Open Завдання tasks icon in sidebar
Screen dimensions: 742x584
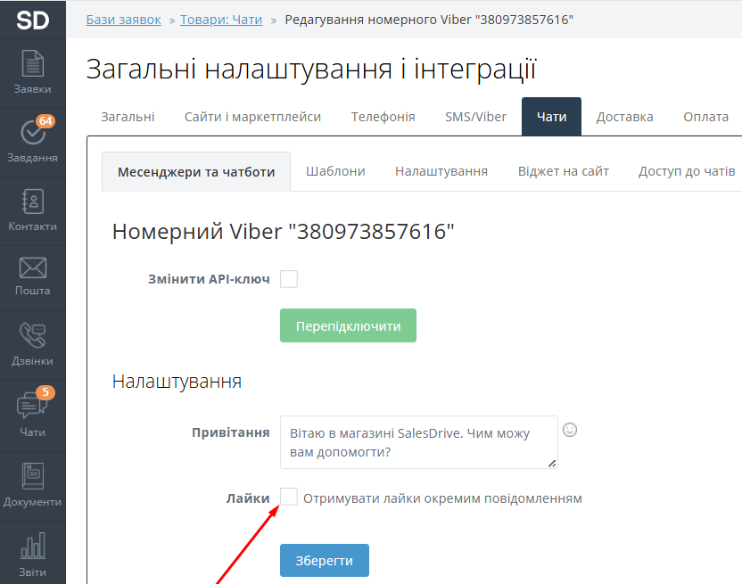(x=32, y=141)
